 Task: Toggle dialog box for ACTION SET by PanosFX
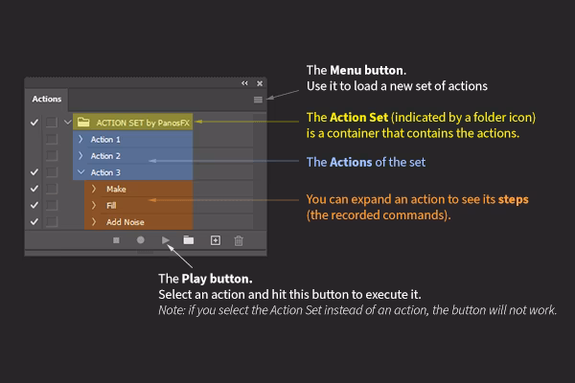click(52, 123)
